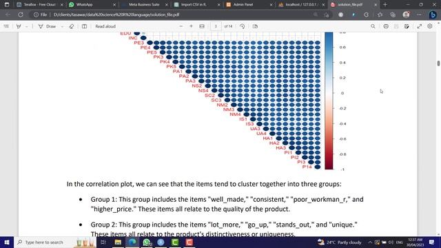Viewport: 441px width, 248px height.
Task: Save as with annotations icon
Action: 407,26
